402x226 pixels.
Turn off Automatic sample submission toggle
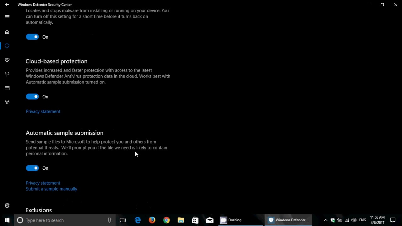pos(32,168)
